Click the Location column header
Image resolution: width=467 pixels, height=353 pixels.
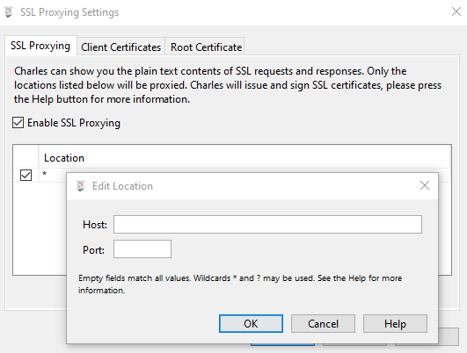coord(244,157)
